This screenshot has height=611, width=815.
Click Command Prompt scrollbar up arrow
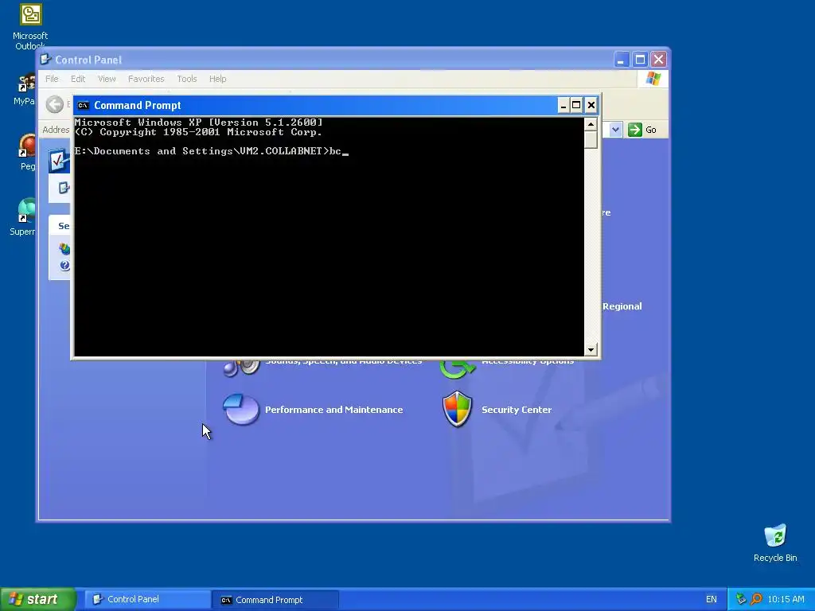click(x=591, y=124)
